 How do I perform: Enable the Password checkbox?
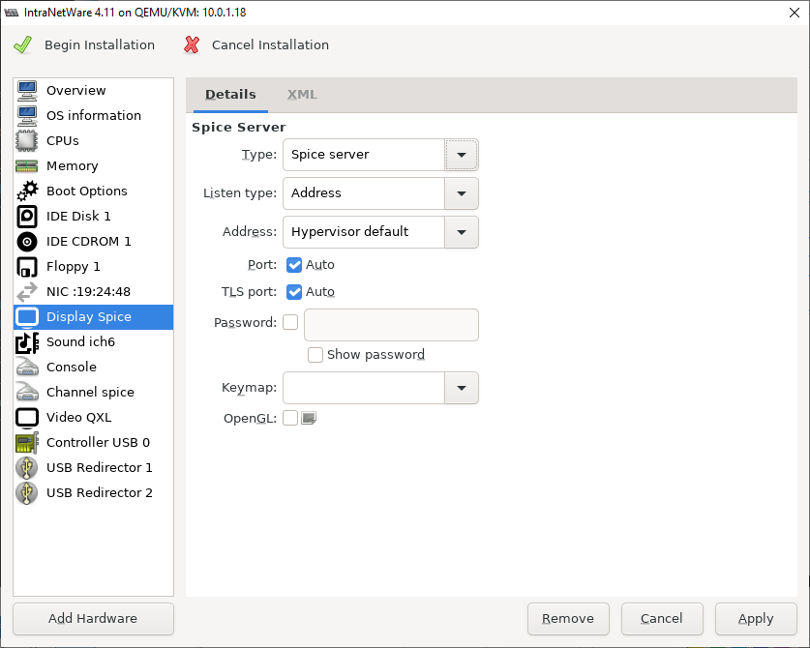(x=290, y=322)
